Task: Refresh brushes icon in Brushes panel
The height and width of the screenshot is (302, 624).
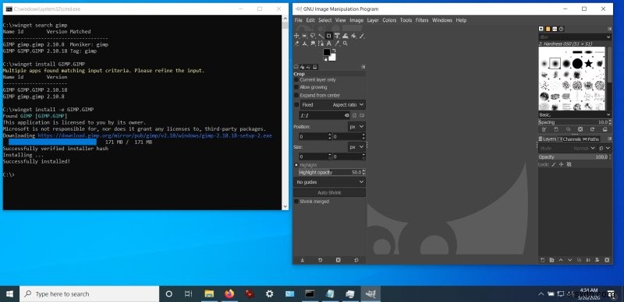Action: (592, 129)
